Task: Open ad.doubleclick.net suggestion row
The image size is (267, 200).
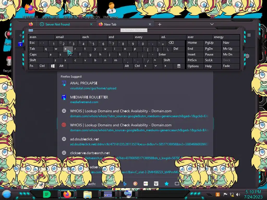Action: click(135, 141)
